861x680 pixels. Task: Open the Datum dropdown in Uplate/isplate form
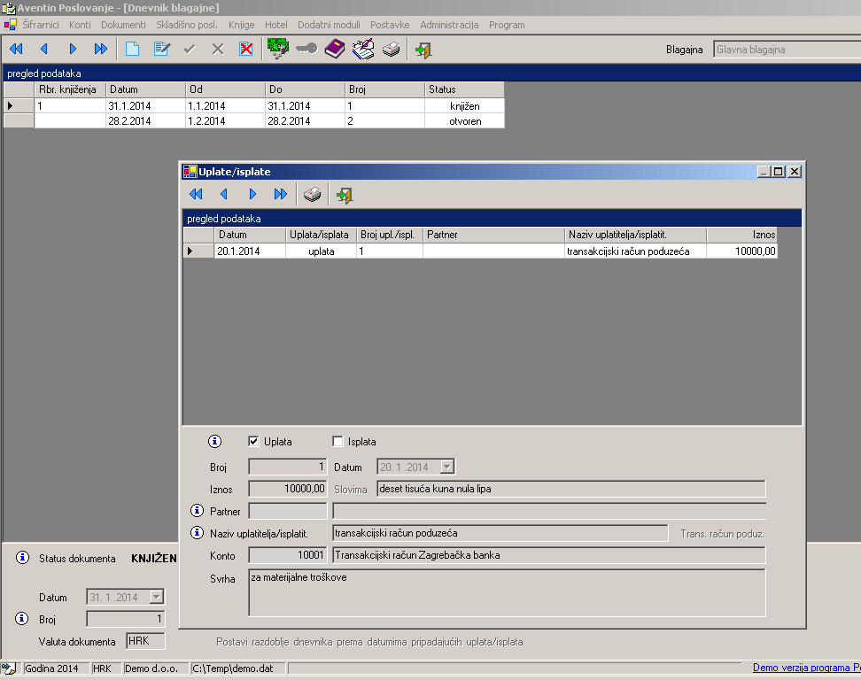[447, 467]
